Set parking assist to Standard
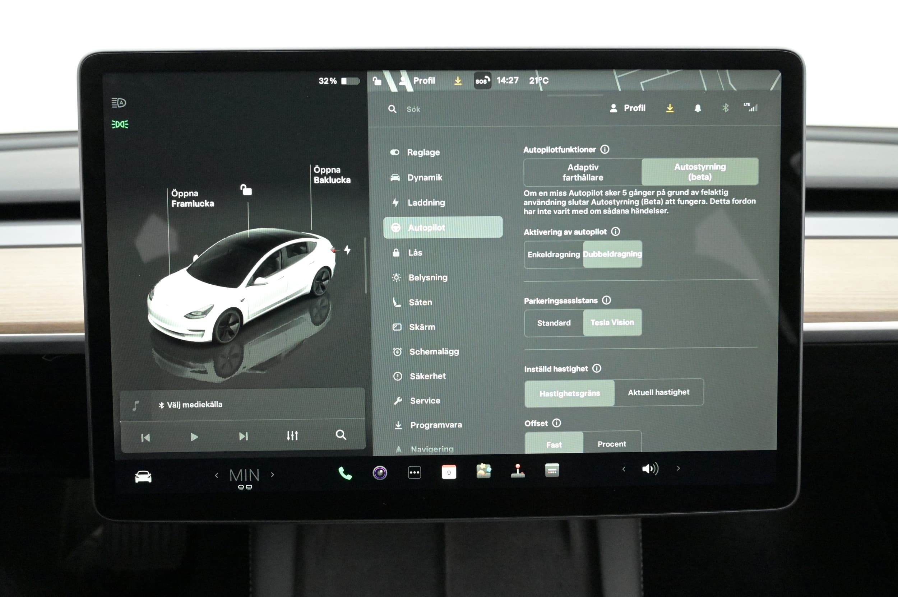The image size is (898, 597). pyautogui.click(x=554, y=323)
